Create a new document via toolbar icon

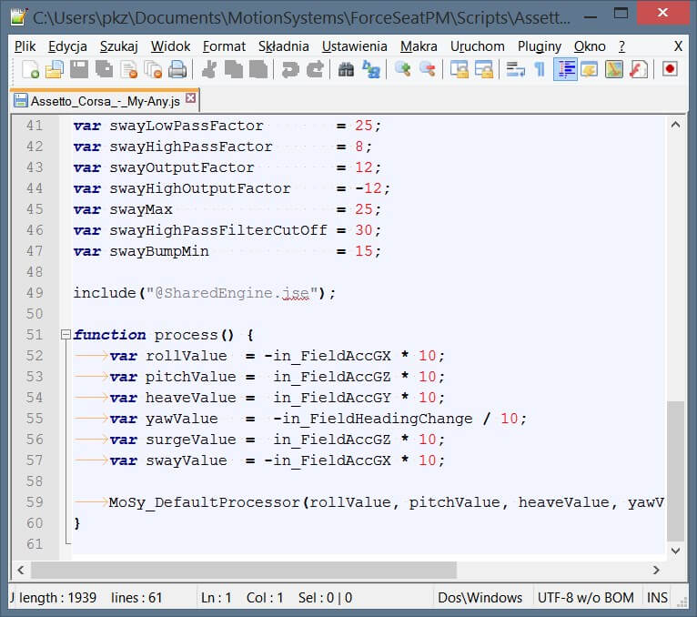click(x=30, y=70)
